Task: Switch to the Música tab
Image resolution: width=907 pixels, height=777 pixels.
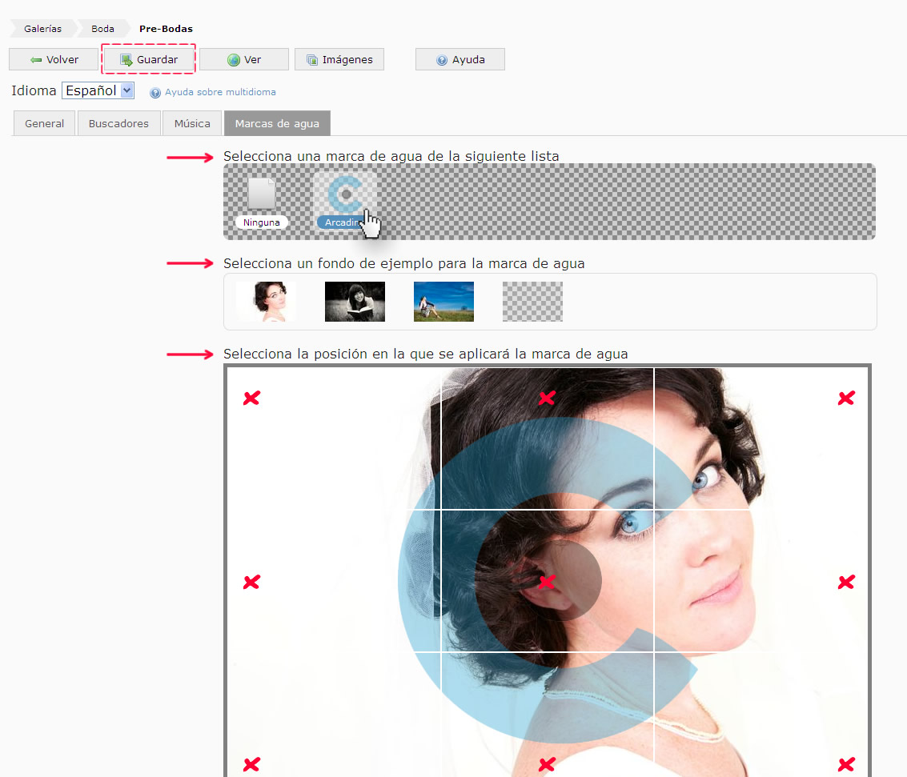Action: tap(192, 124)
